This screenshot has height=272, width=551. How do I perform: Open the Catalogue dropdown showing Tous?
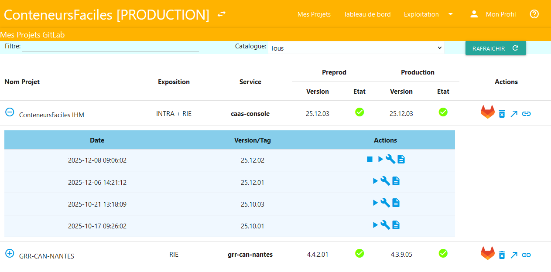[x=356, y=48]
